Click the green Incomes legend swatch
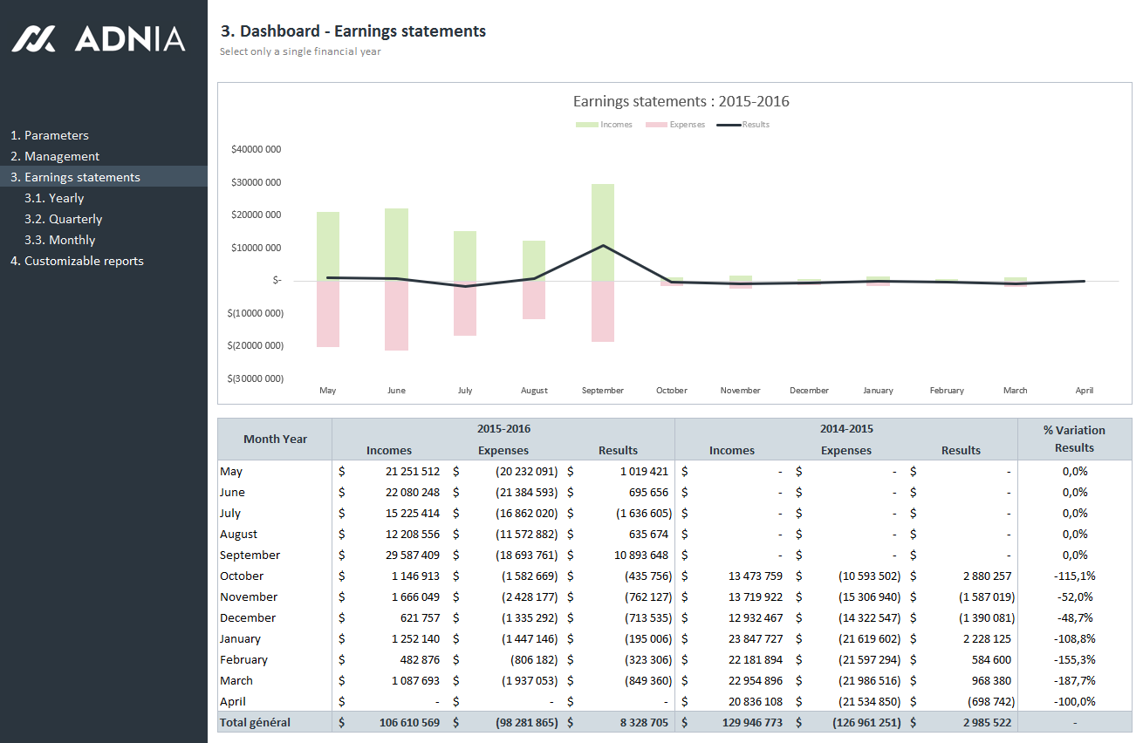Image resolution: width=1143 pixels, height=743 pixels. point(586,125)
